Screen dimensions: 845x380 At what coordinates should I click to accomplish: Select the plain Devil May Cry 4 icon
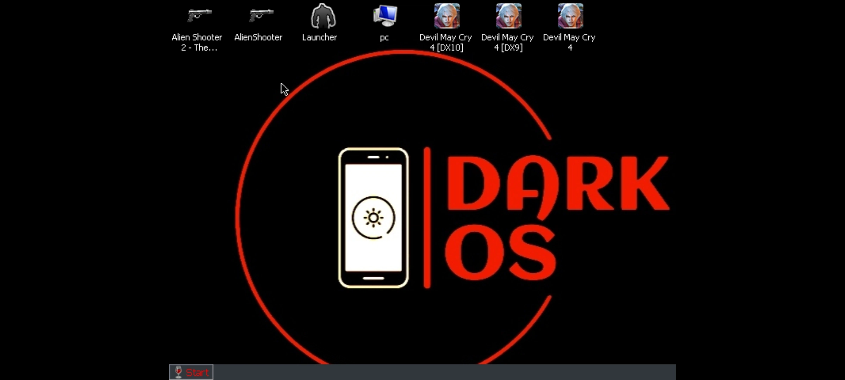(x=570, y=16)
